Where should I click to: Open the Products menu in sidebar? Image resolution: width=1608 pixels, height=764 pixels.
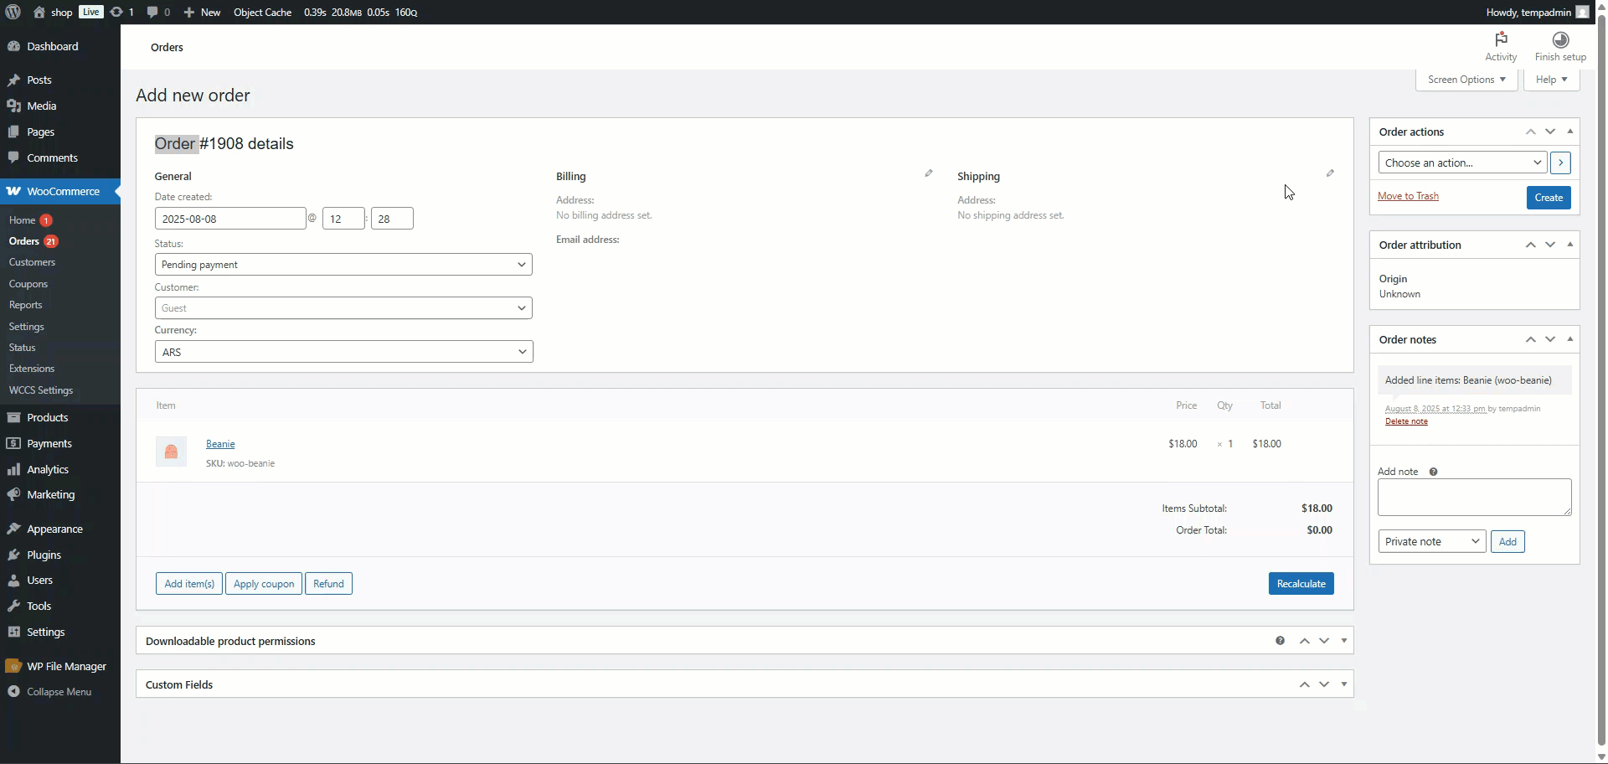tap(47, 417)
